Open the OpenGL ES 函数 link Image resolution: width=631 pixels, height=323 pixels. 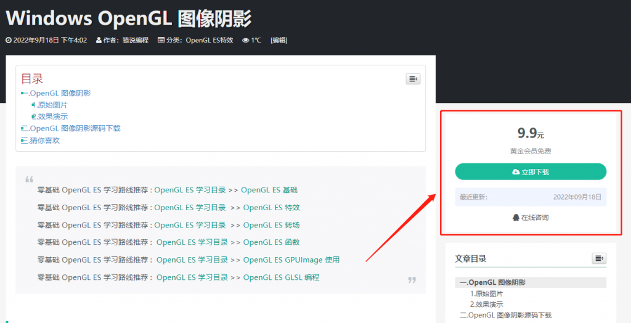coord(272,242)
